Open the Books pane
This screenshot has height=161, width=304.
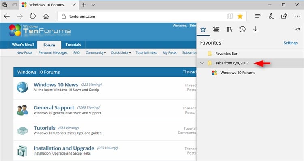click(229, 30)
